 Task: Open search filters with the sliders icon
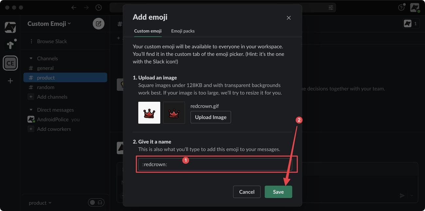tap(331, 7)
